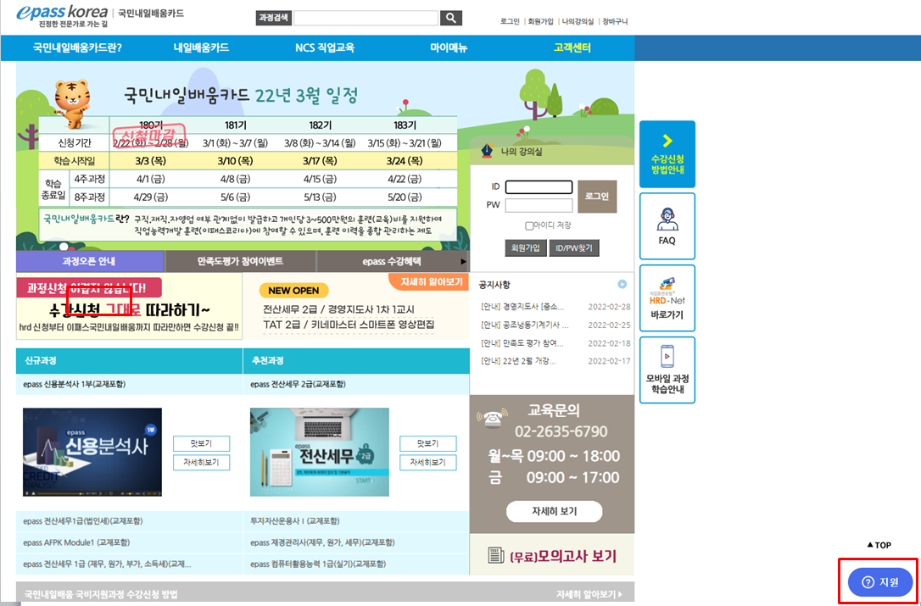The width and height of the screenshot is (921, 606).
Task: Open the 전산세무 2급 course thumbnail
Action: click(320, 452)
